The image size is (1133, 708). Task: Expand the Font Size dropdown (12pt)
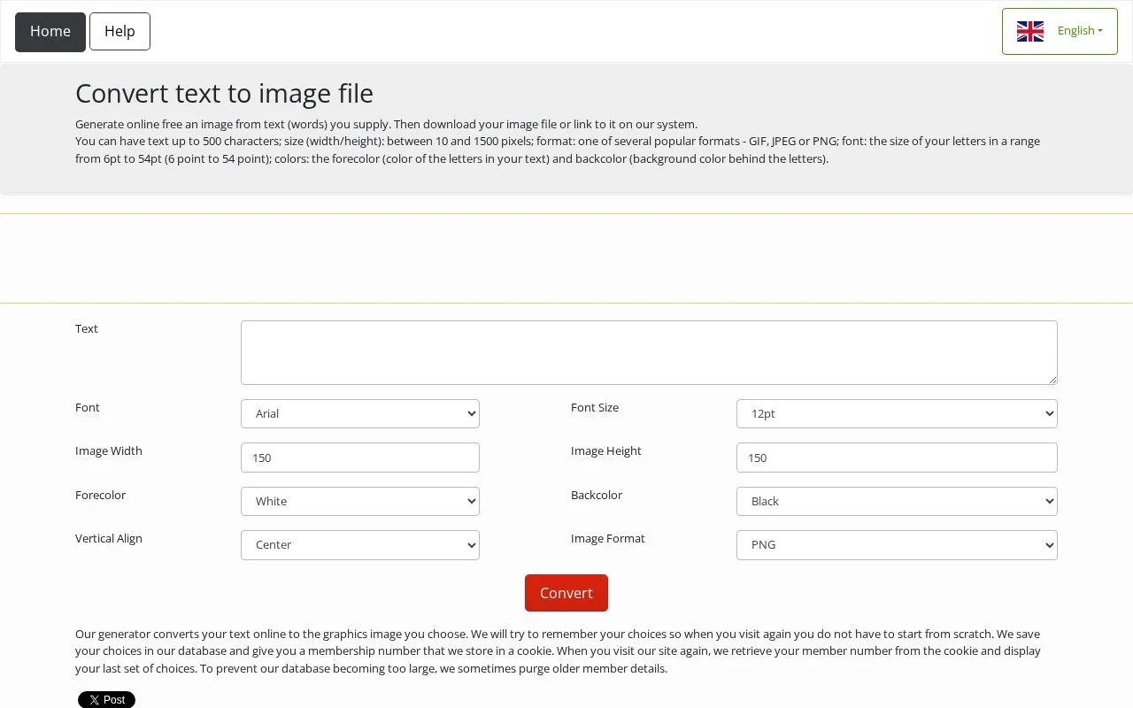tap(897, 413)
